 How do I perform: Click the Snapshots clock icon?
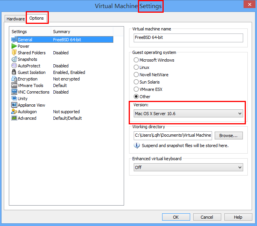click(14, 59)
